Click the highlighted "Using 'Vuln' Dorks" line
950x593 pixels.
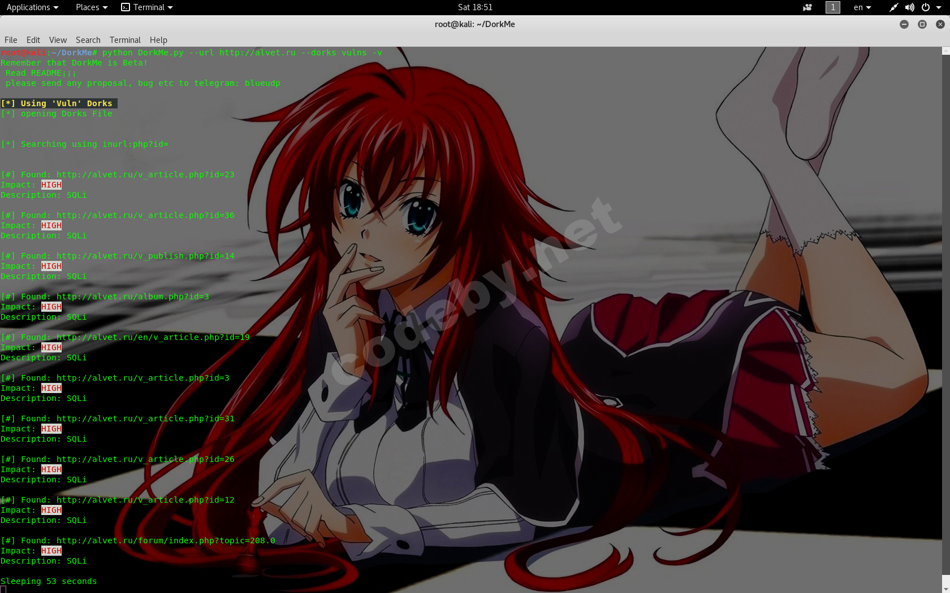(x=59, y=103)
